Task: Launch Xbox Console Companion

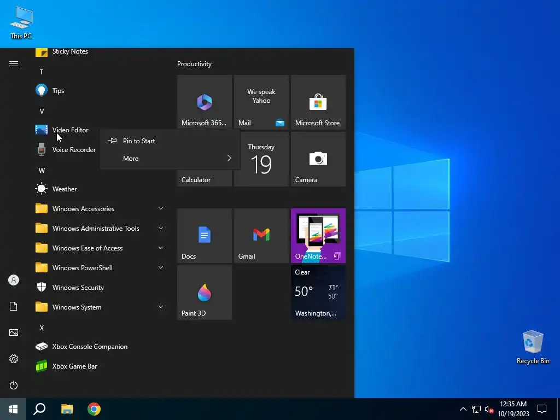Action: (100, 346)
